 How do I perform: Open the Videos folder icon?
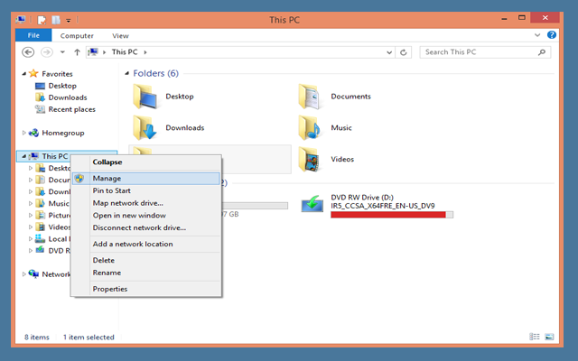click(x=309, y=159)
